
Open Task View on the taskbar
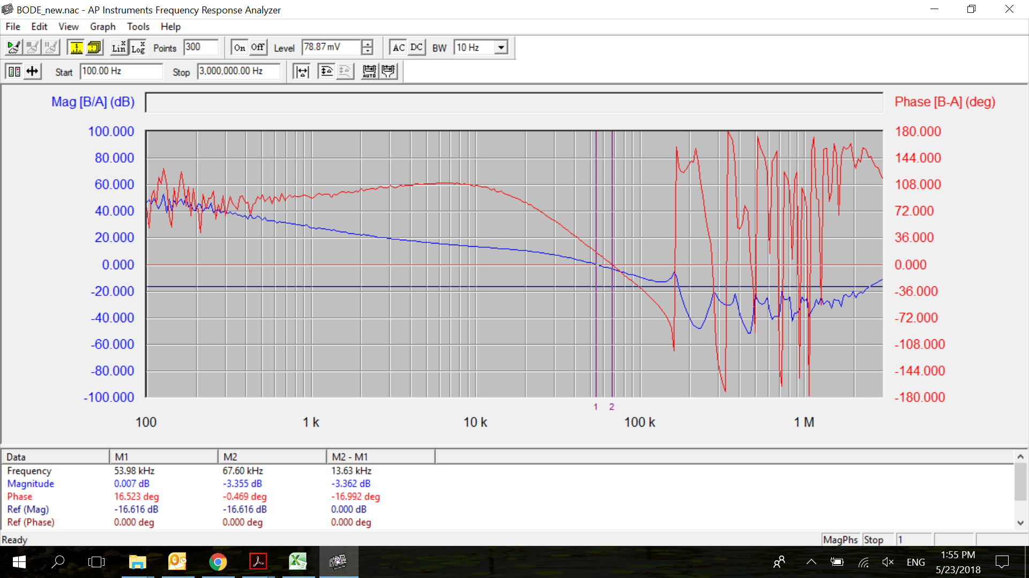pos(96,562)
